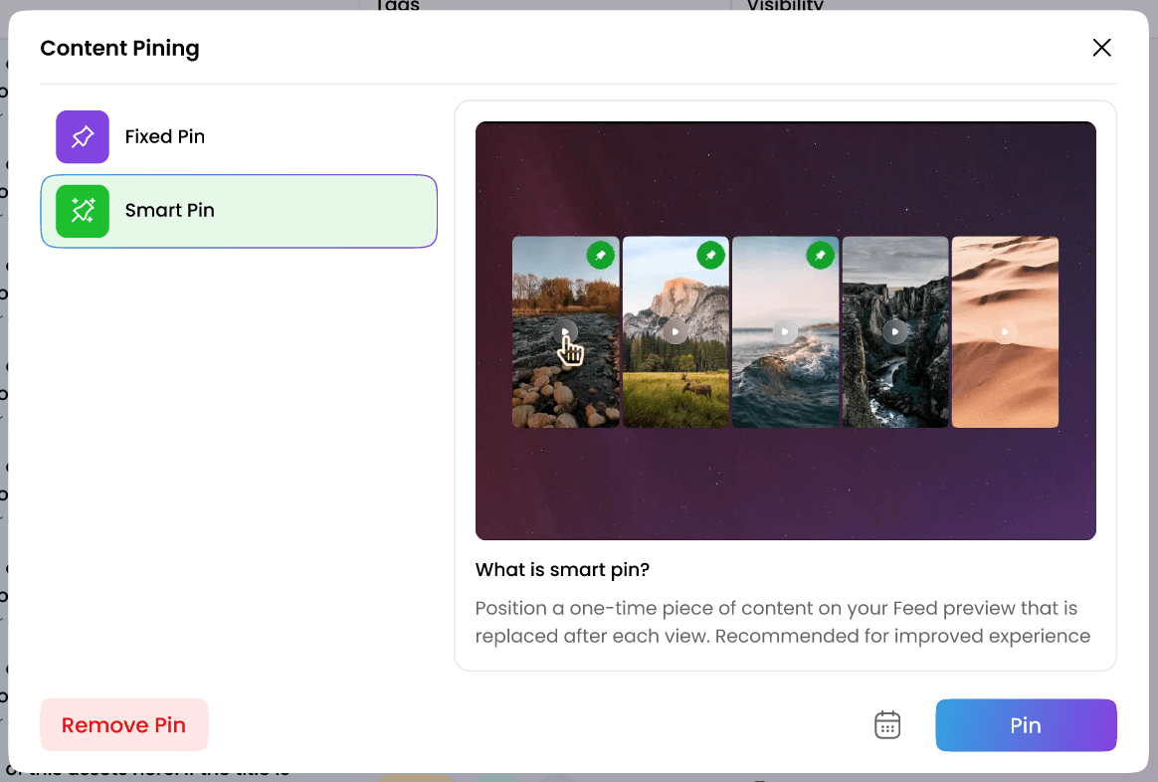Click pin badge on ocean wave thumbnail
The height and width of the screenshot is (782, 1158).
[820, 256]
